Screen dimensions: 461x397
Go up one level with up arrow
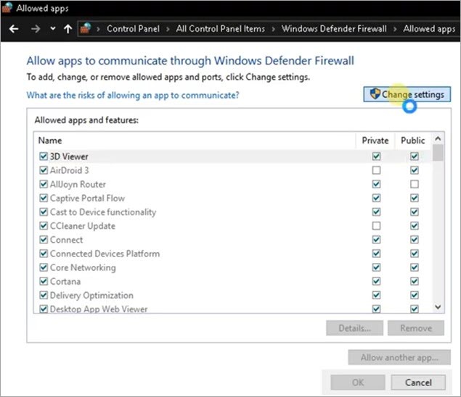tap(68, 29)
